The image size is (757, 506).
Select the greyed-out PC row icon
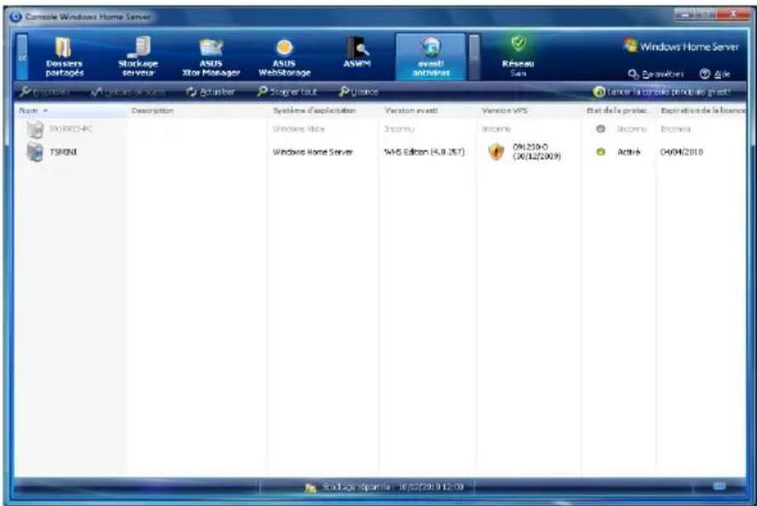[35, 129]
